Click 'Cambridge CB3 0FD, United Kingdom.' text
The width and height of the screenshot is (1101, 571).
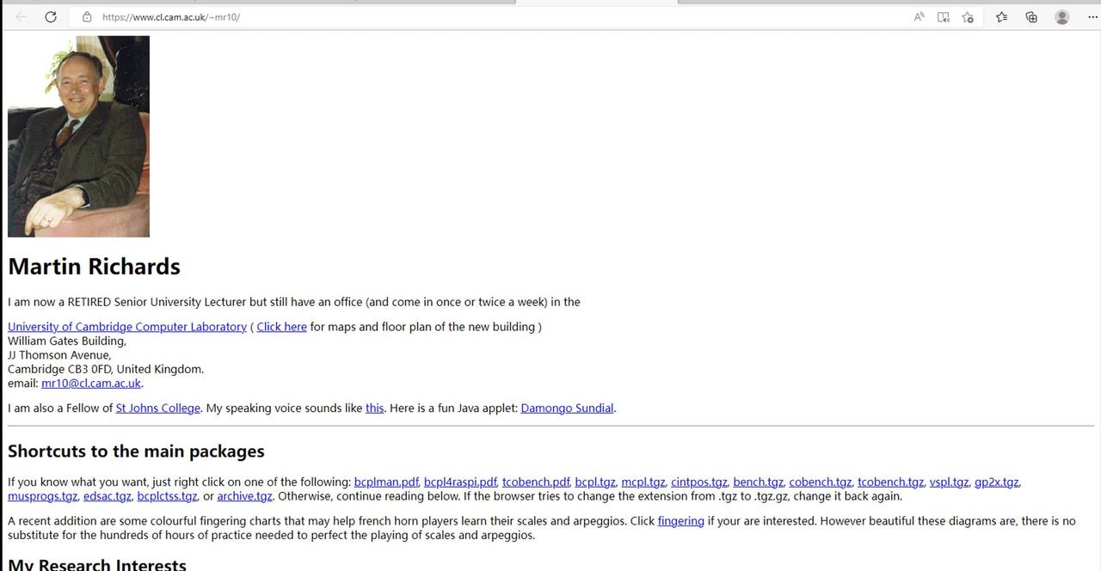(106, 370)
